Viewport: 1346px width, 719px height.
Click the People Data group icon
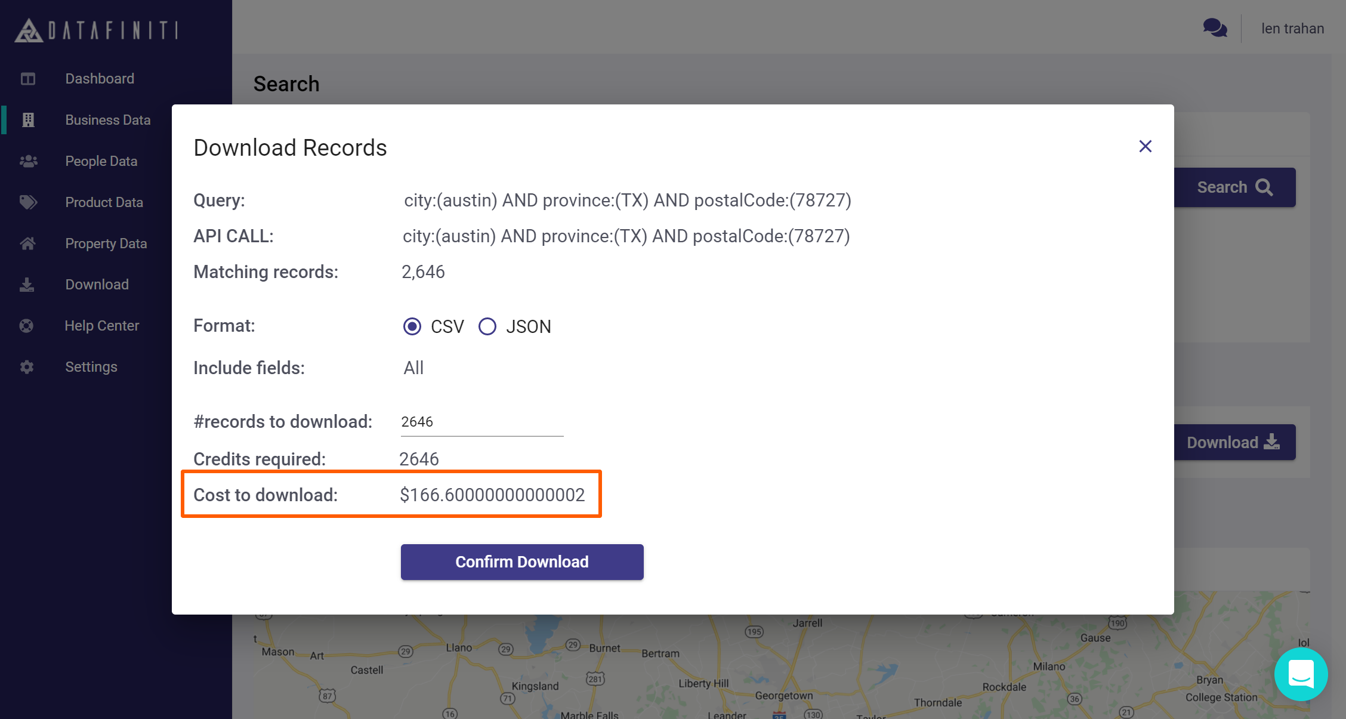click(x=28, y=161)
